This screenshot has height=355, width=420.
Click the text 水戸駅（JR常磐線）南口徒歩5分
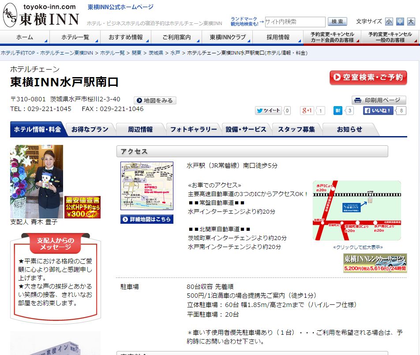232,166
